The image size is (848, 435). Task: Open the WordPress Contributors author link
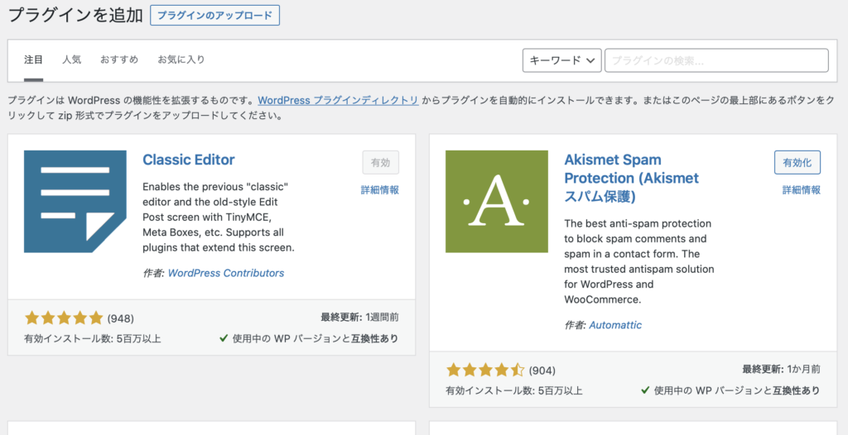tap(226, 273)
